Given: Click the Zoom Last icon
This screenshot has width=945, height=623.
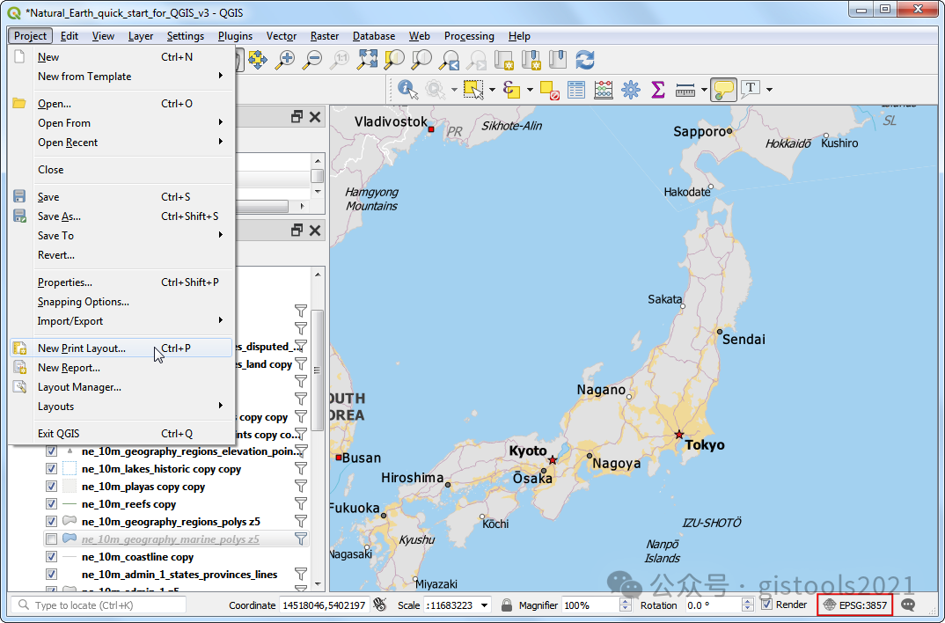Looking at the screenshot, I should [449, 60].
